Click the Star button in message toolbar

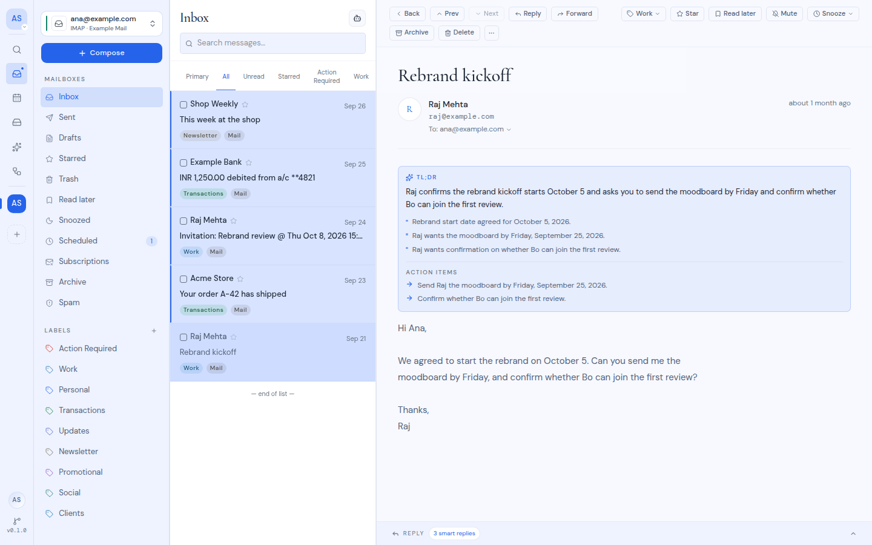[x=687, y=14]
